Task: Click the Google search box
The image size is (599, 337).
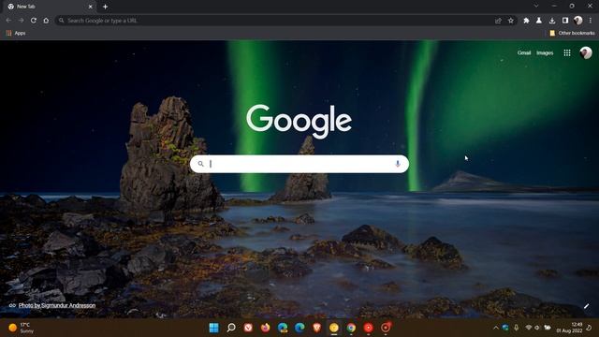Action: click(x=299, y=164)
